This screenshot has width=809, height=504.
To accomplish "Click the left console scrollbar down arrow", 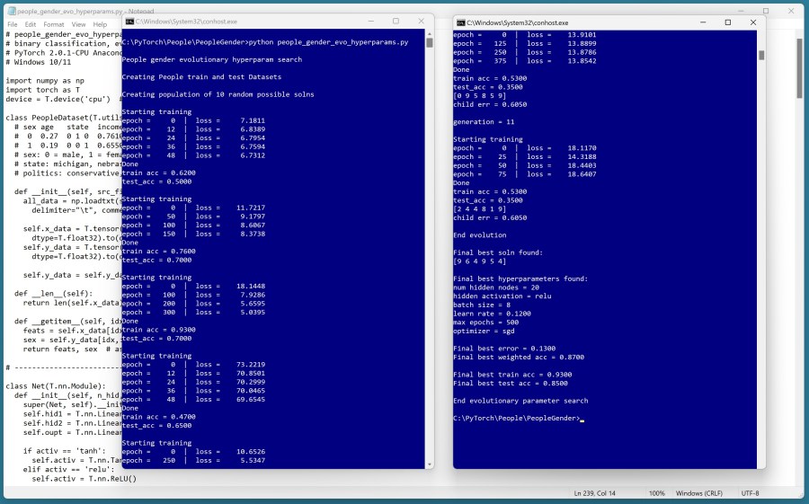I will [430, 464].
